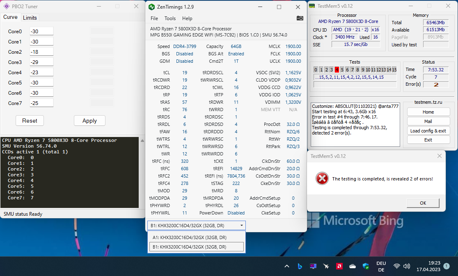
Task: Click PowerDown Disabled value
Action: point(236,213)
